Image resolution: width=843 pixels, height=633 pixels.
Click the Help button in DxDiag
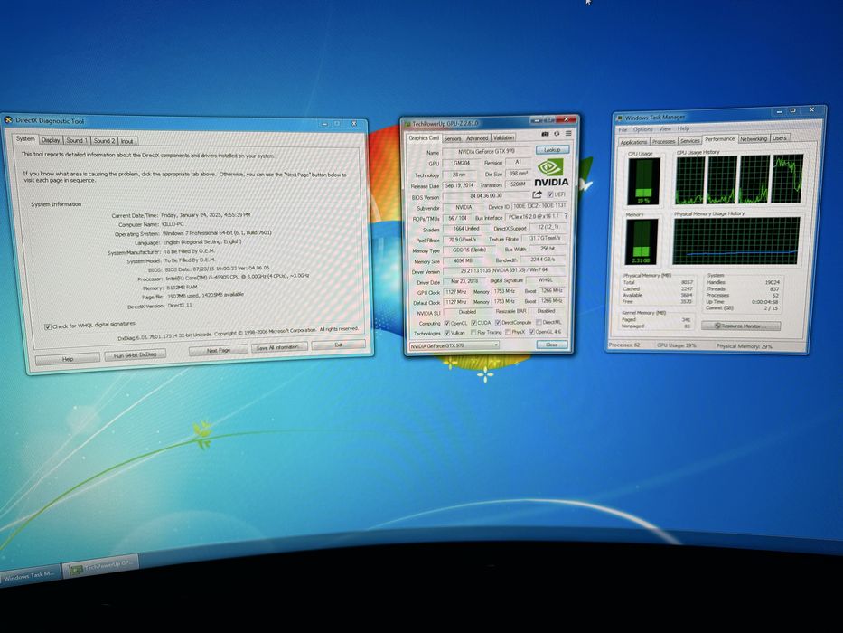[x=68, y=358]
